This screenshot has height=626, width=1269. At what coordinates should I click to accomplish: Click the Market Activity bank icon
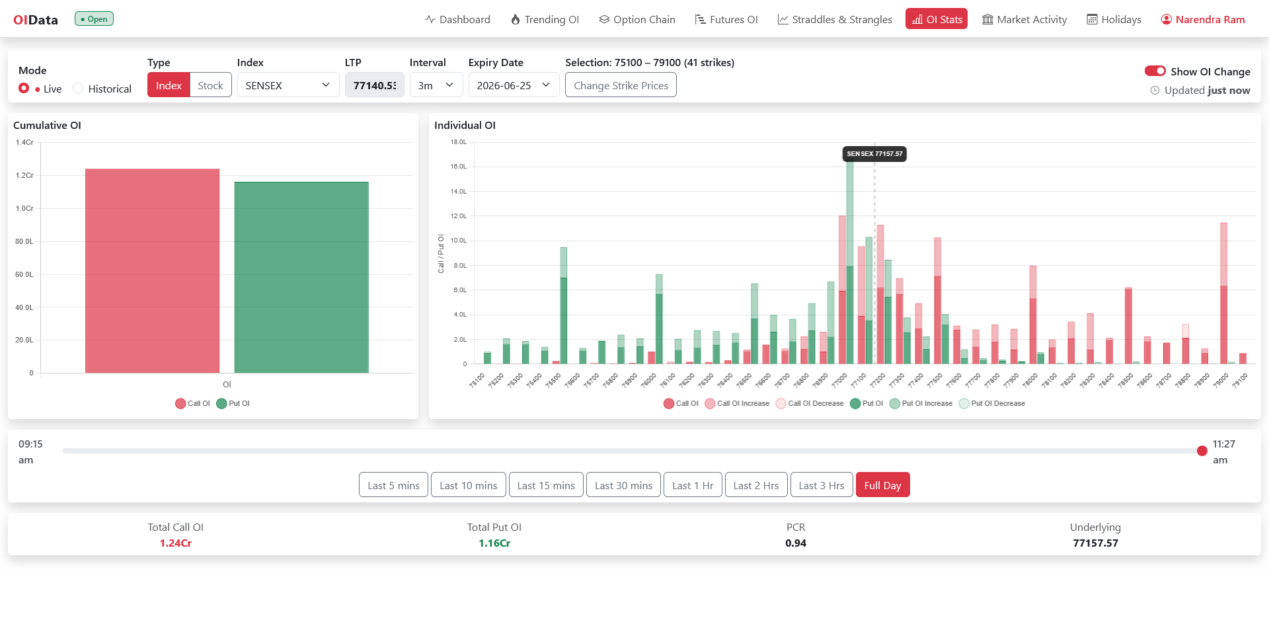[987, 19]
